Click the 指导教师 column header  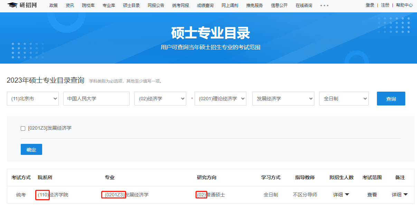[305, 177]
